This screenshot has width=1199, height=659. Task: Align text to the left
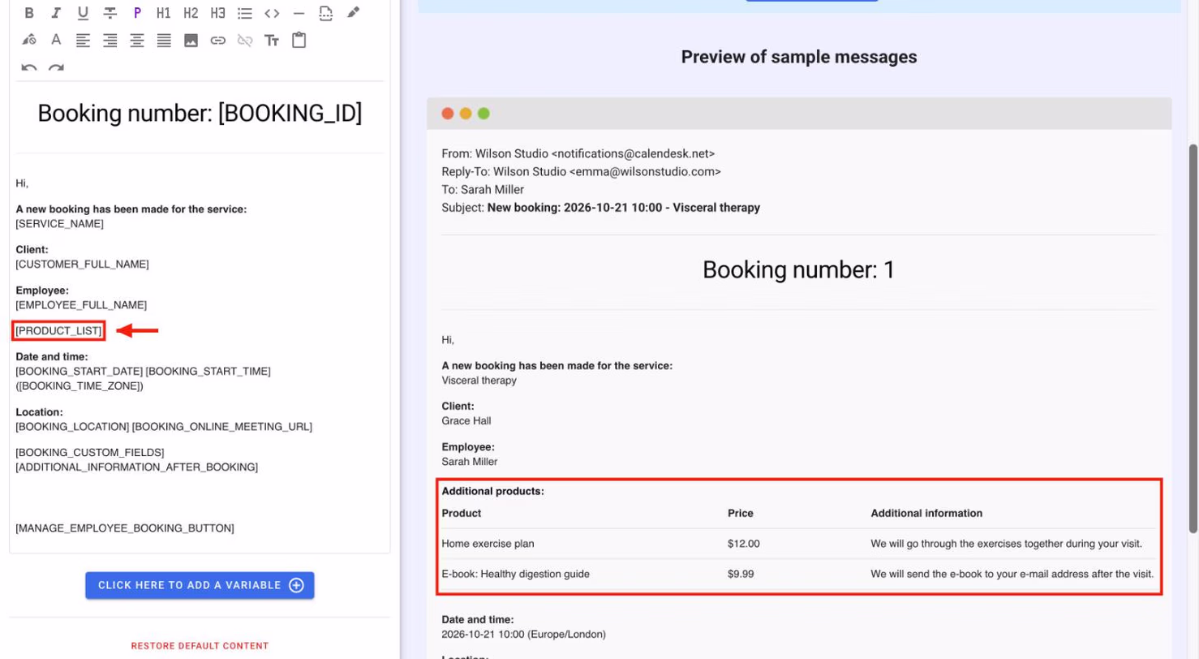point(83,40)
